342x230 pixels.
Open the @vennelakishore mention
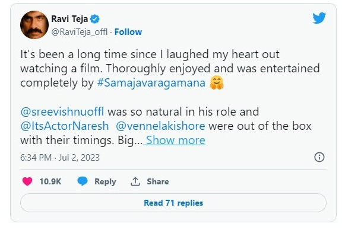(160, 126)
